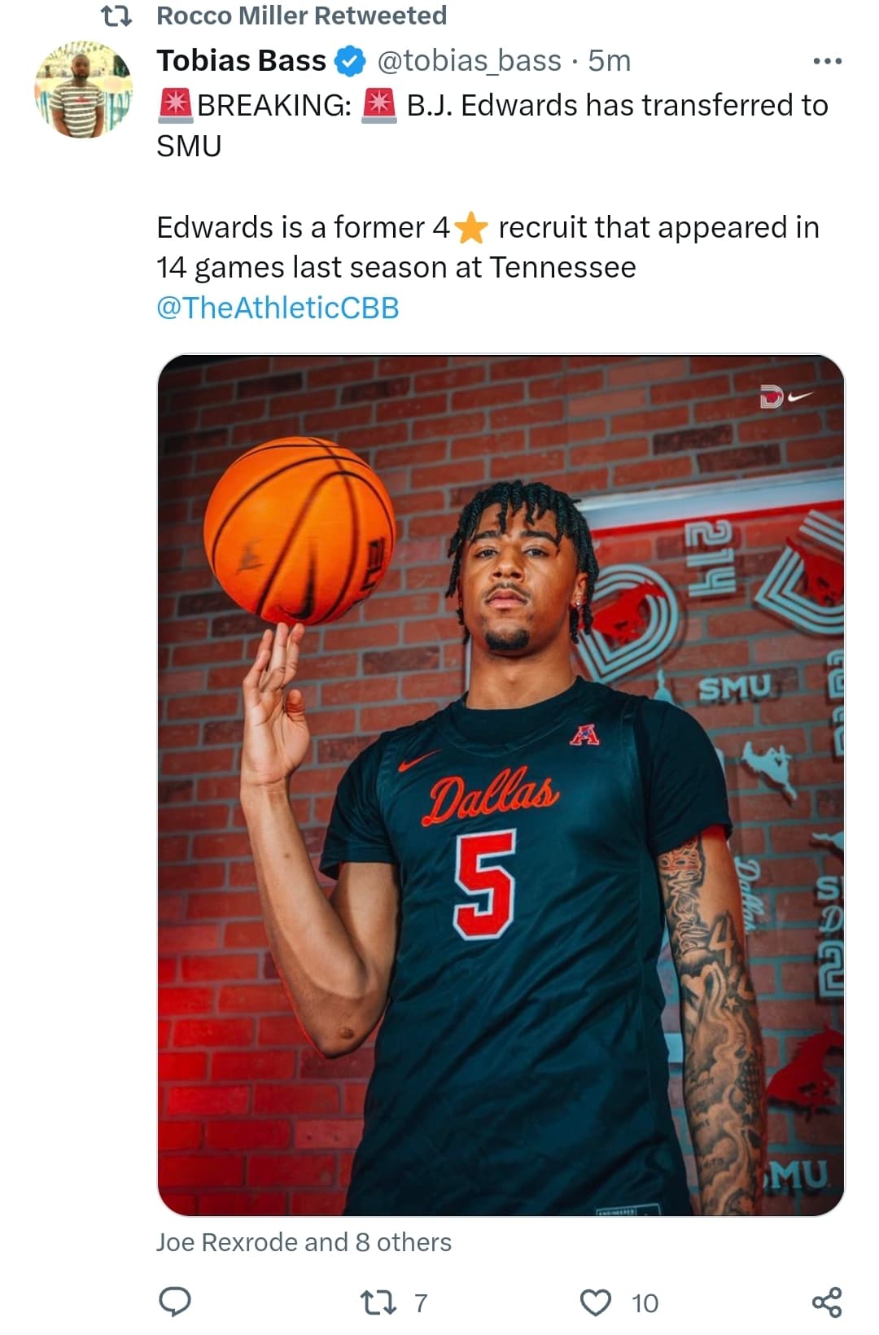Tap the 5m timestamp
The height and width of the screenshot is (1335, 879).
(610, 61)
